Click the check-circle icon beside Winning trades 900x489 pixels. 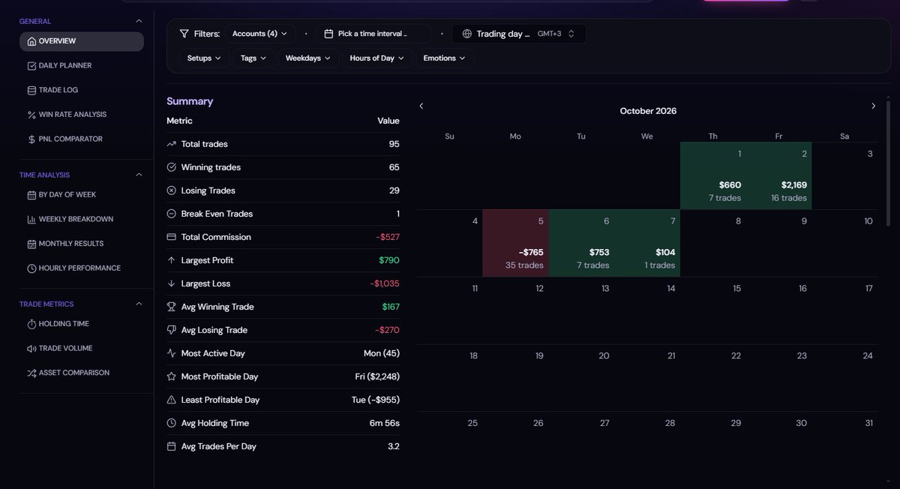point(172,167)
